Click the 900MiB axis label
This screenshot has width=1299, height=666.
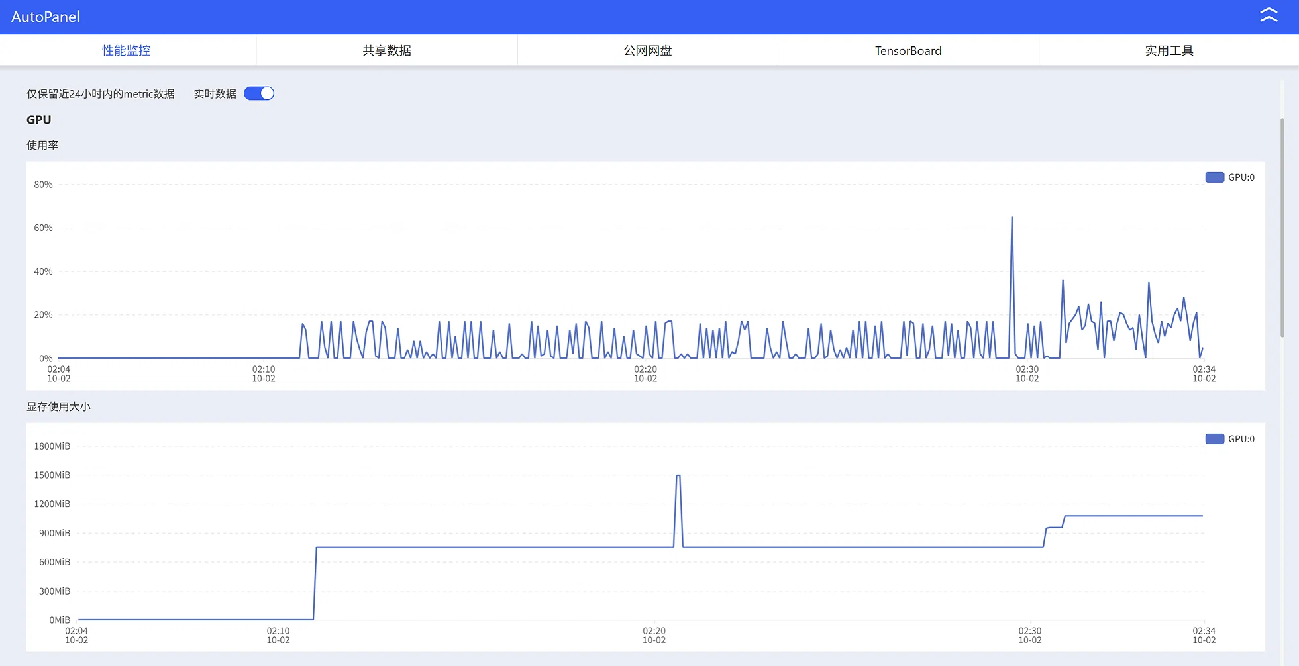pos(54,533)
